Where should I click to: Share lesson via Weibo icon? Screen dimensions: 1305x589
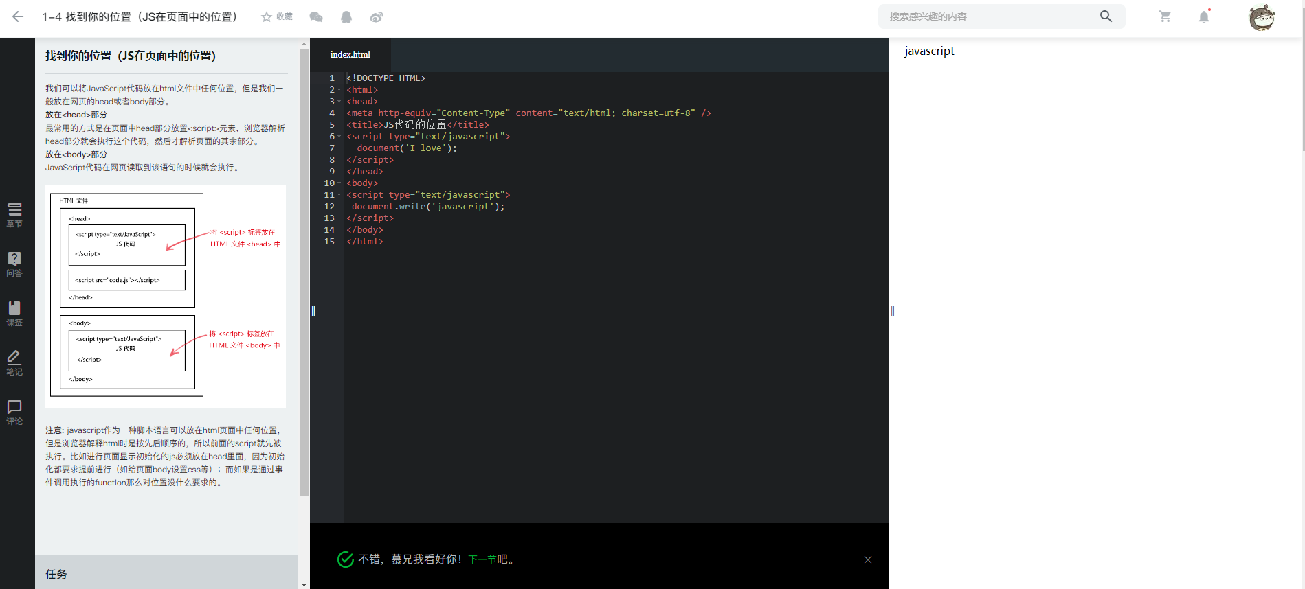377,16
